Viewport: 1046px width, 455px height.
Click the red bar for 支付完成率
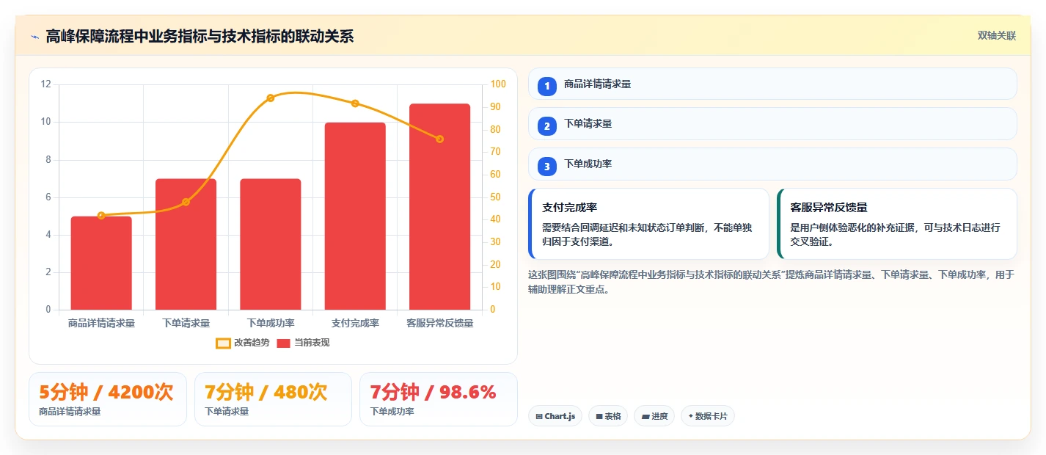coord(355,216)
